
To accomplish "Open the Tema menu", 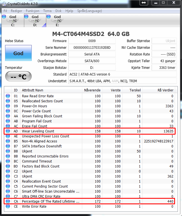I will click(x=47, y=11).
